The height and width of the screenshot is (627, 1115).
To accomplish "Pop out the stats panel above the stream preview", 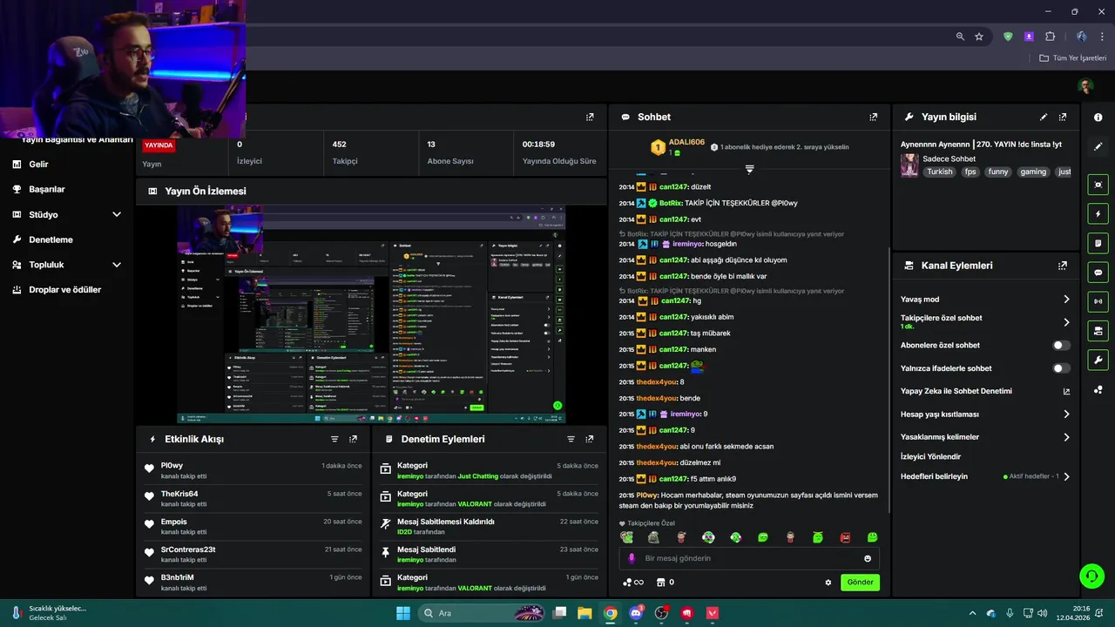I will (x=590, y=117).
